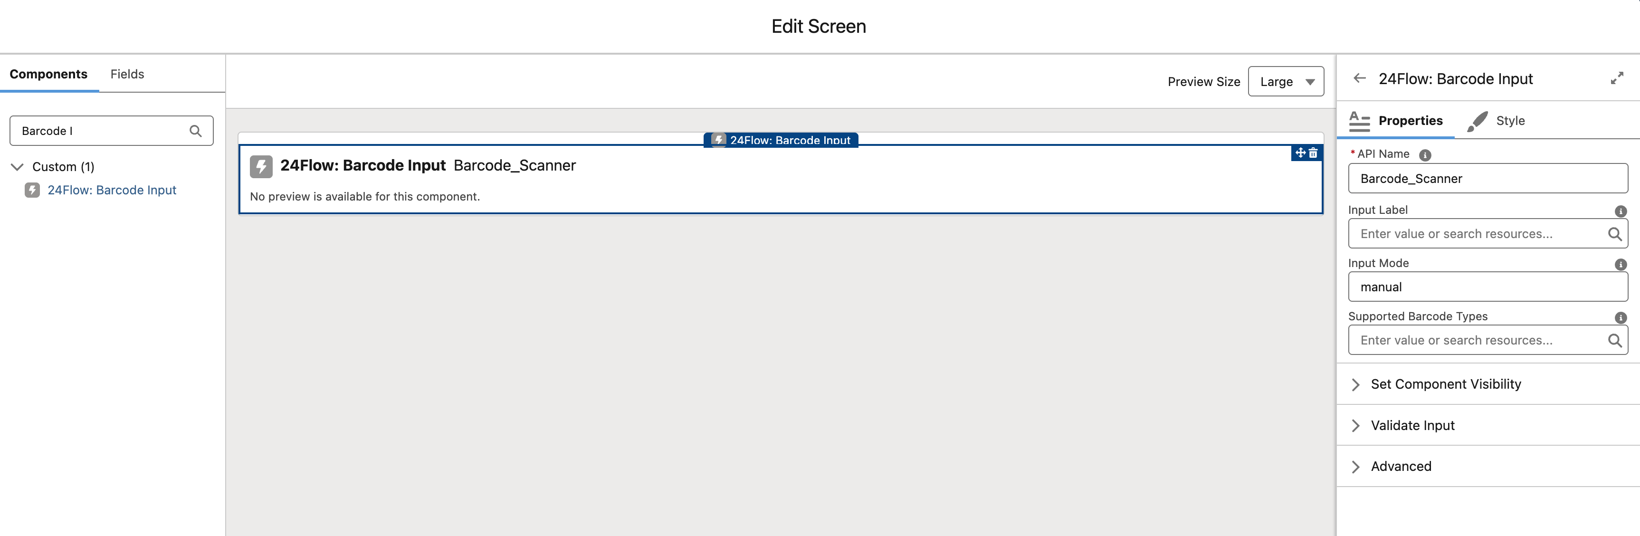This screenshot has height=536, width=1640.
Task: Switch to the Components tab
Action: 48,74
